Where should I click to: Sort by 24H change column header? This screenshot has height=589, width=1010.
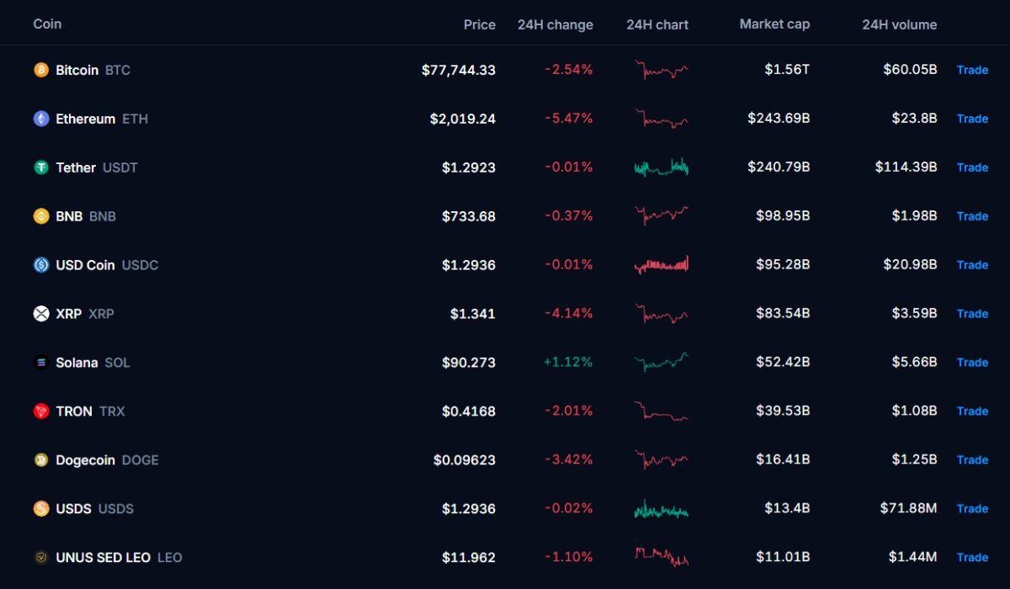tap(555, 24)
